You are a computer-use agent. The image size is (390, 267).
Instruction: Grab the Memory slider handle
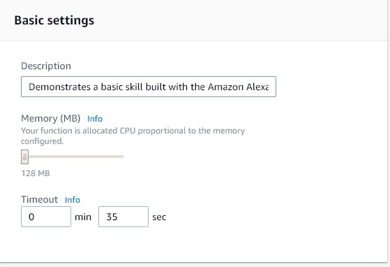(24, 157)
